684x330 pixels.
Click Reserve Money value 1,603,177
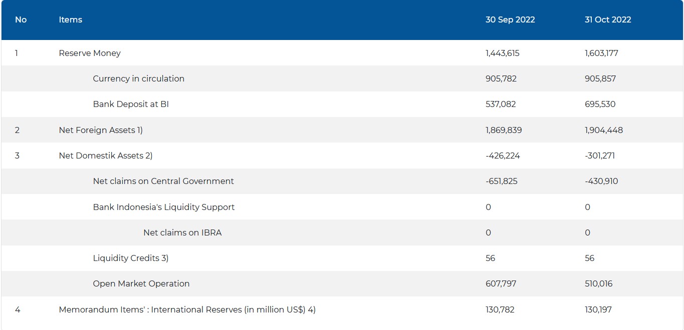pyautogui.click(x=601, y=53)
